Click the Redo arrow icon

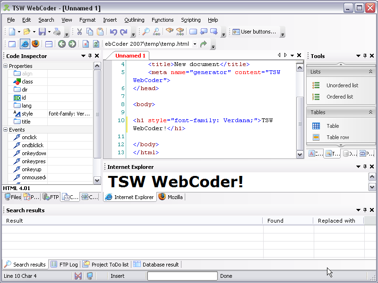point(124,32)
